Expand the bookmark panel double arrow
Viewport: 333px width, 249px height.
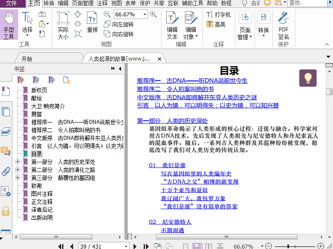[113, 69]
